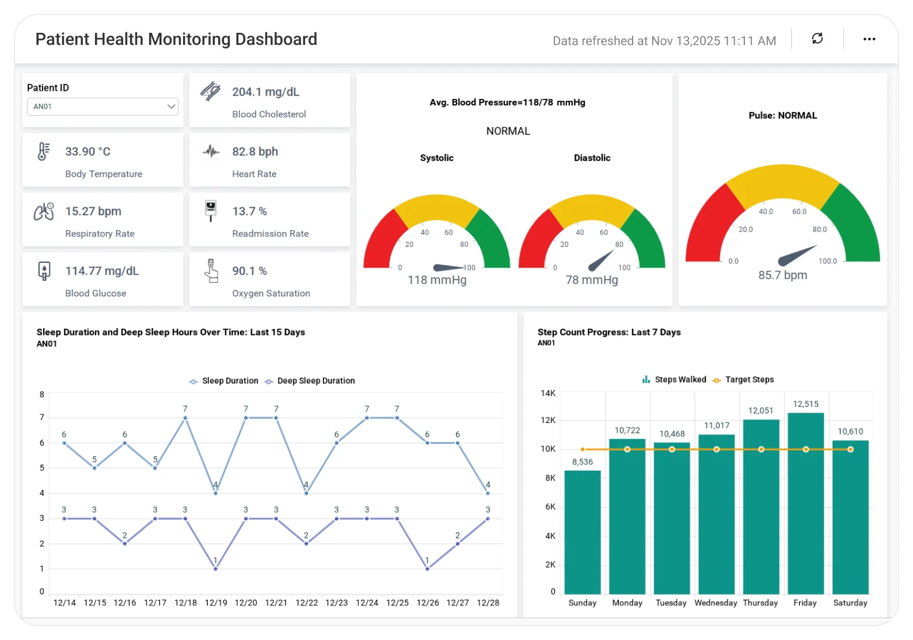913x640 pixels.
Task: Click the Blood Cholesterol artery icon
Action: coord(211,92)
